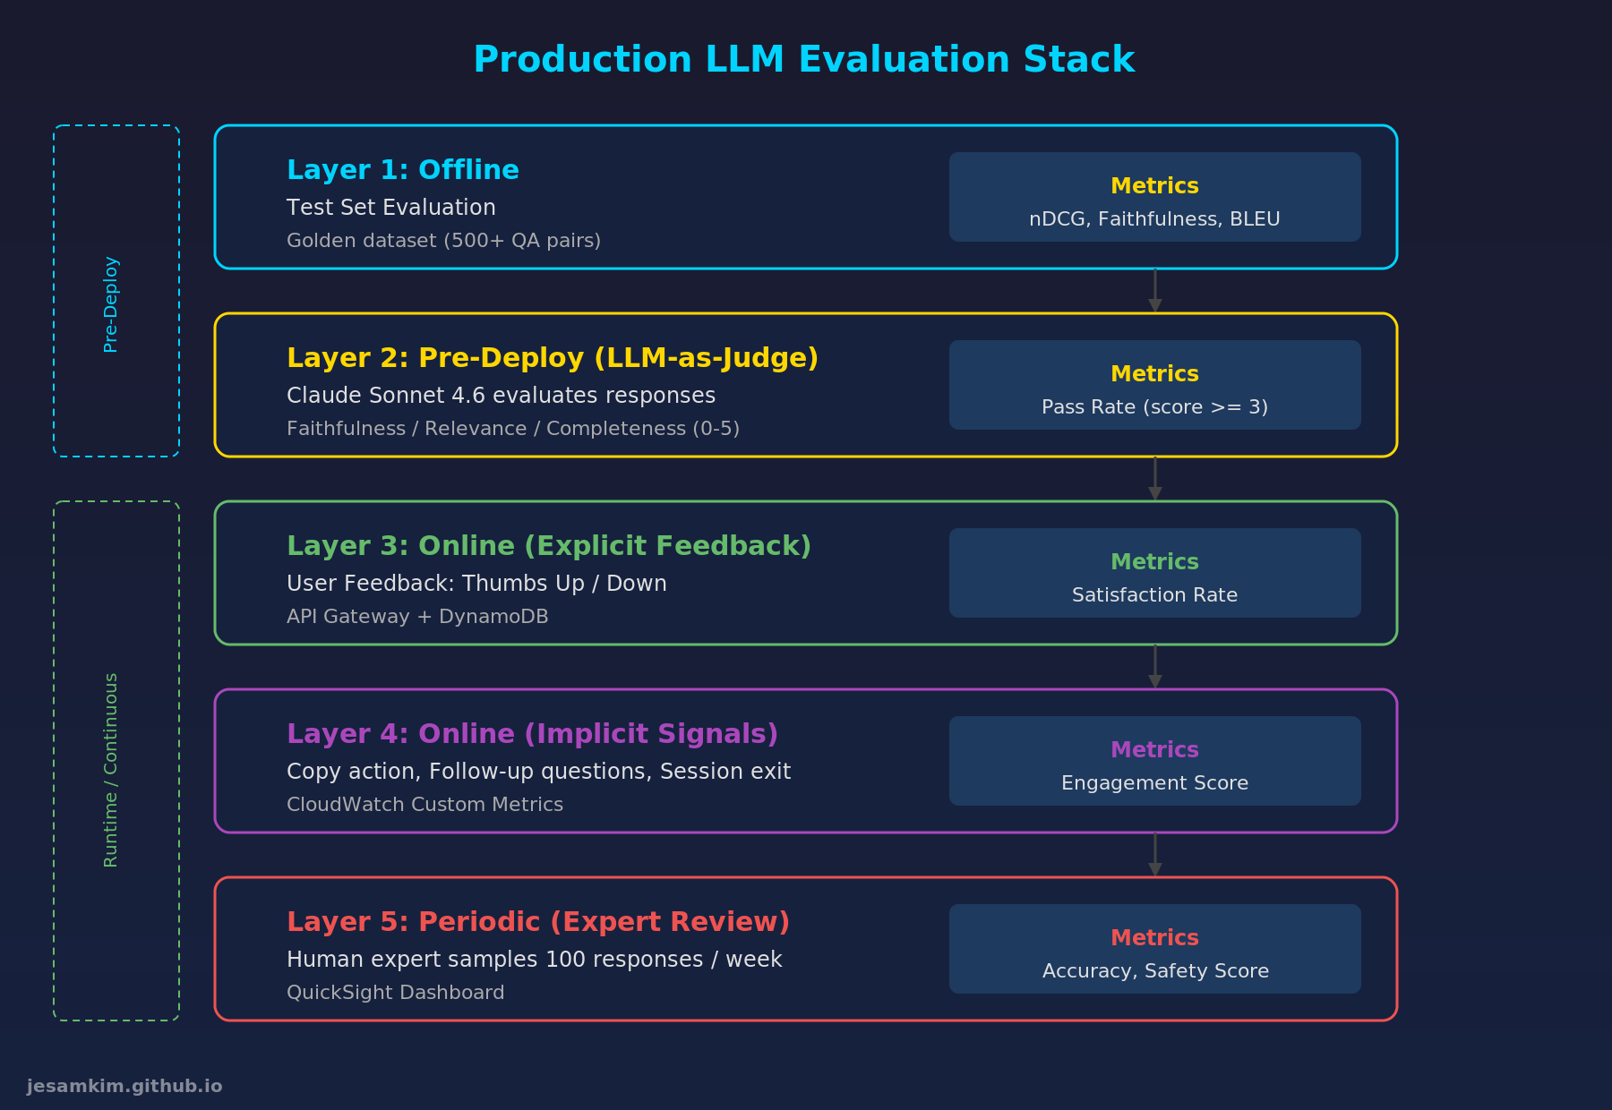Select the Layer 5: Periodic (Expert Review) box

point(806,949)
